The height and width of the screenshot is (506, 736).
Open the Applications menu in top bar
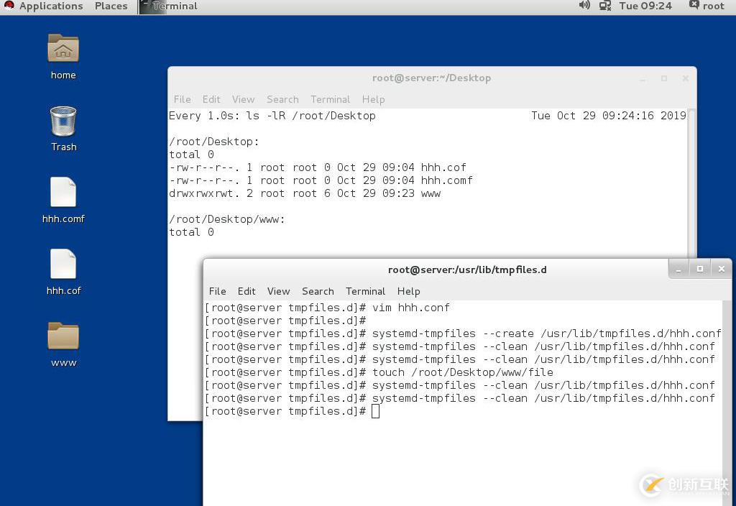tap(51, 6)
